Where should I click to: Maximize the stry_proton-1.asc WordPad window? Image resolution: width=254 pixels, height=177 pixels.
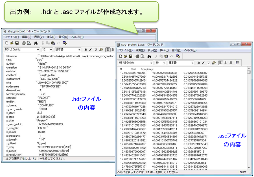(239, 44)
